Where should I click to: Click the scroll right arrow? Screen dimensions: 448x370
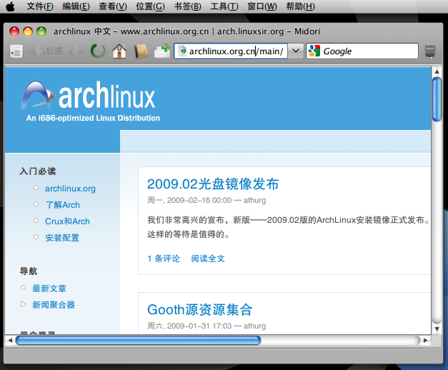425,340
